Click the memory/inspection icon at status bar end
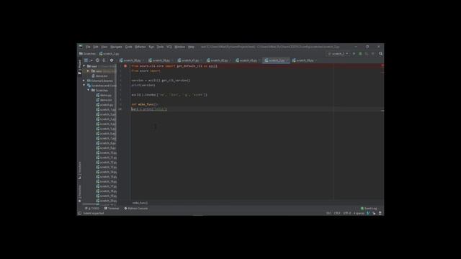 tap(380, 213)
